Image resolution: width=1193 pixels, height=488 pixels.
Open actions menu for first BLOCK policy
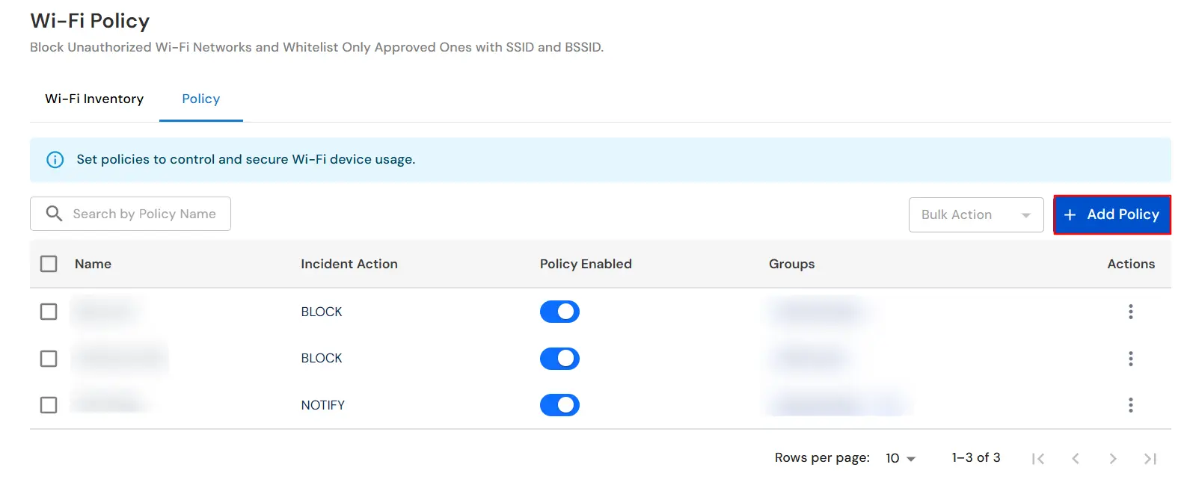[1130, 312]
